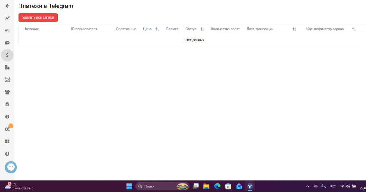The width and height of the screenshot is (366, 192).
Task: Click the red Удалить все записи button
Action: click(x=38, y=17)
